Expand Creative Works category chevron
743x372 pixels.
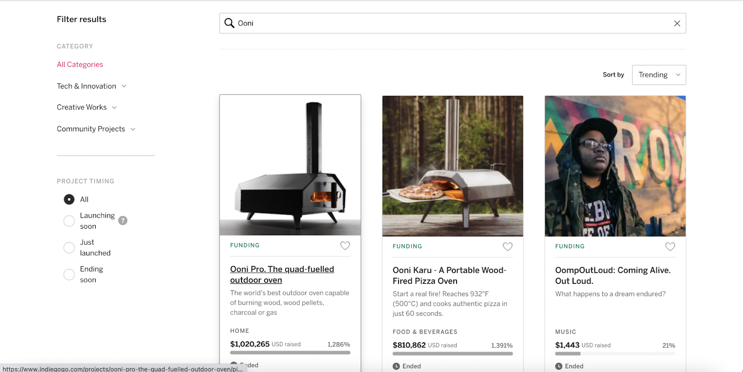pyautogui.click(x=114, y=108)
